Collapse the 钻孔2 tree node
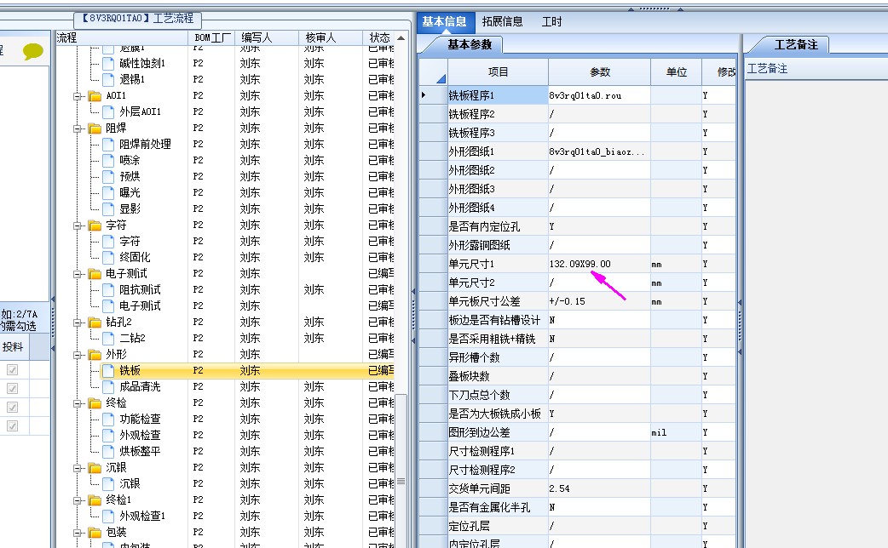 click(x=77, y=323)
